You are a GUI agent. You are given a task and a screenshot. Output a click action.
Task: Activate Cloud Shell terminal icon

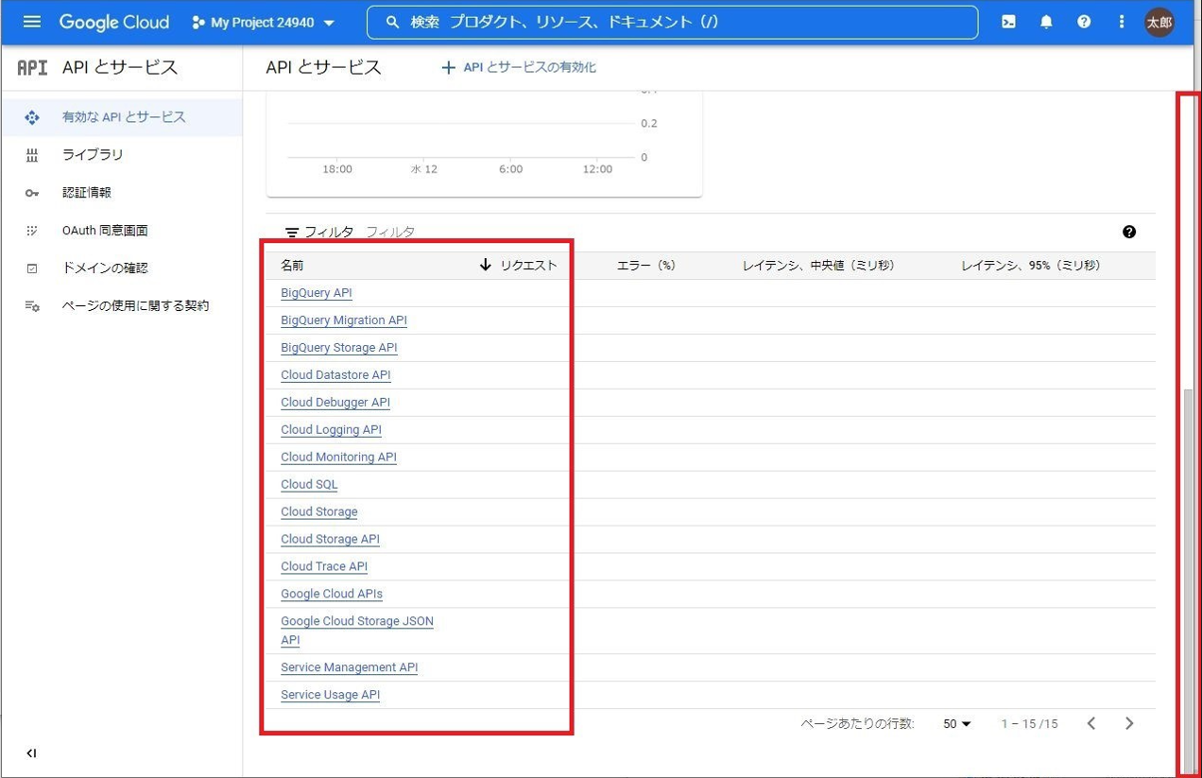click(1008, 22)
